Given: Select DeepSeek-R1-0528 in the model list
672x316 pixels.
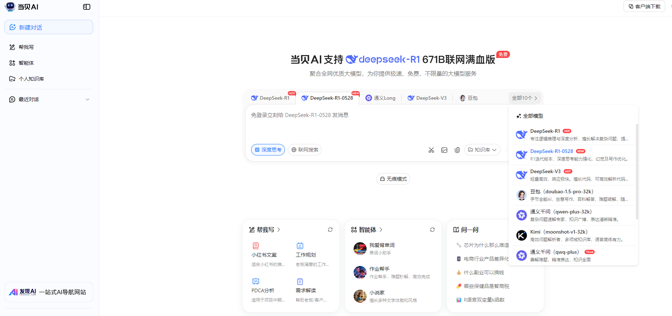Looking at the screenshot, I should (x=573, y=155).
